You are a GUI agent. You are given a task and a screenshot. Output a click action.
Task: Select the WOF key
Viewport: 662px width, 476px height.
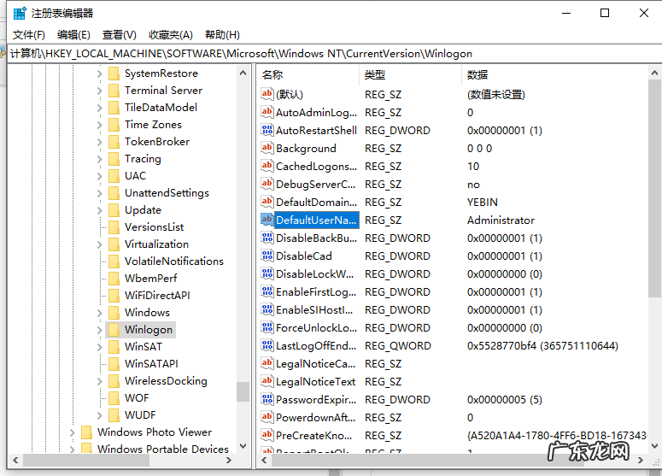(x=137, y=398)
